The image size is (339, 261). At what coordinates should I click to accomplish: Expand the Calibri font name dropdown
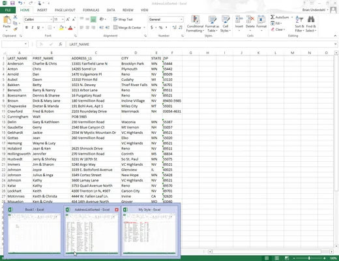[x=52, y=20]
